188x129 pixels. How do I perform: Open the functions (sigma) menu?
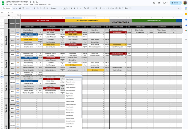pyautogui.click(x=130, y=8)
